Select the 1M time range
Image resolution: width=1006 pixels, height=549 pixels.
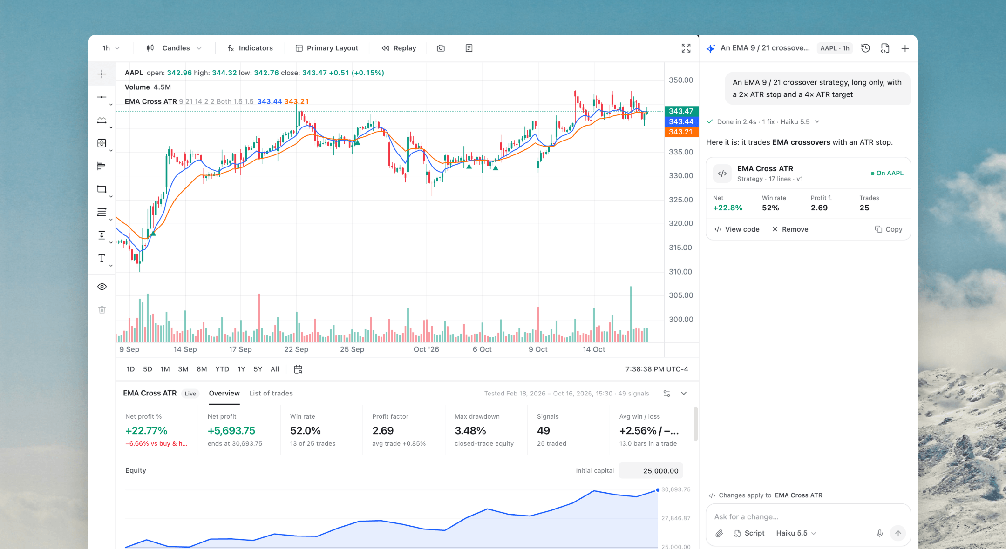[x=165, y=369]
